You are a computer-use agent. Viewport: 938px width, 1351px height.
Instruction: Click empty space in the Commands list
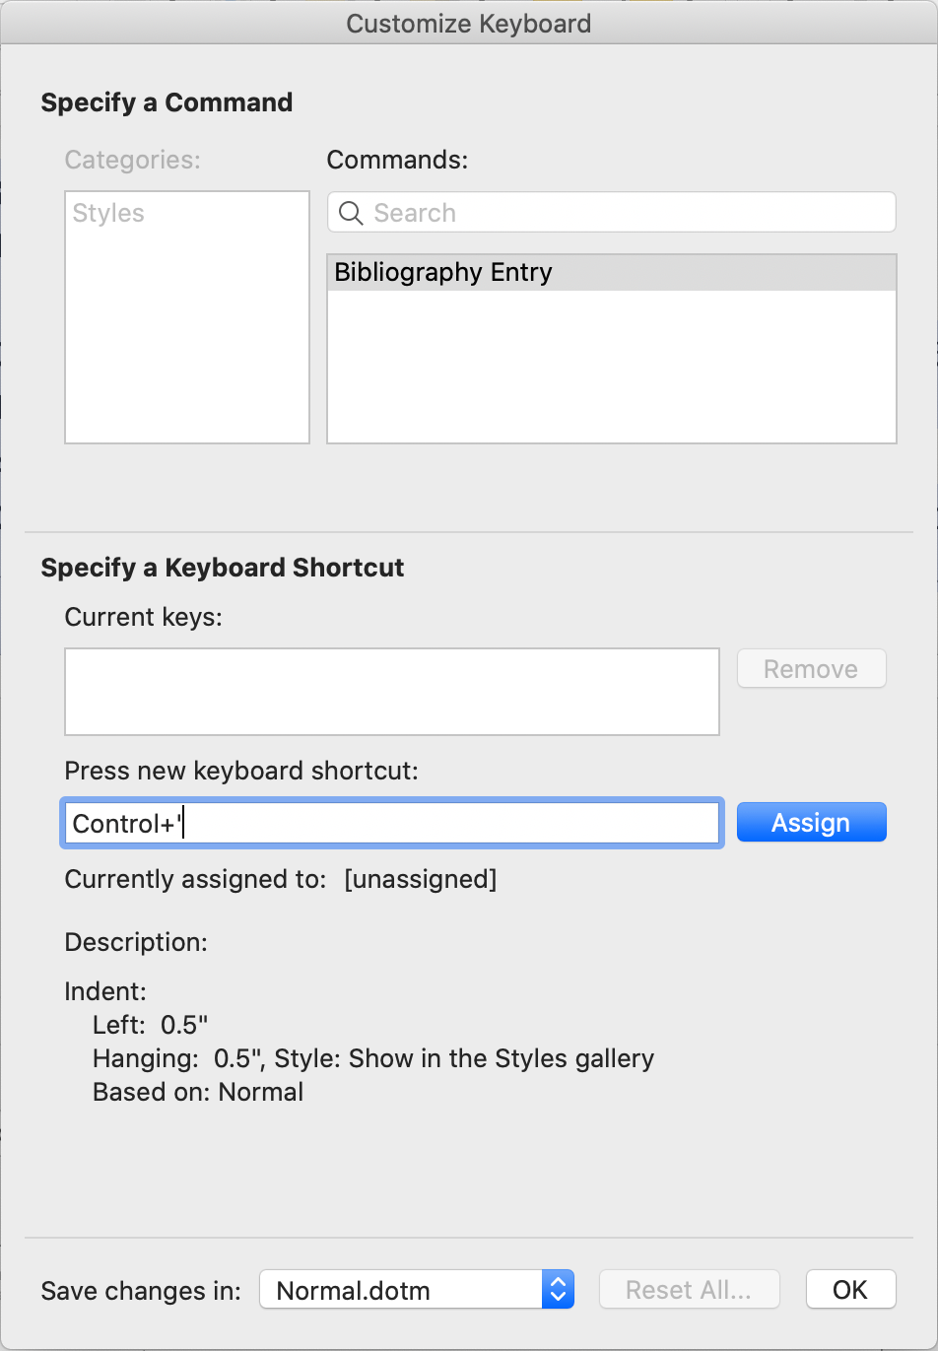click(x=611, y=374)
